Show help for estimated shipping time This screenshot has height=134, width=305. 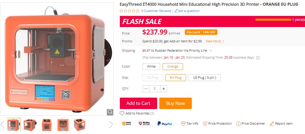click(x=258, y=58)
